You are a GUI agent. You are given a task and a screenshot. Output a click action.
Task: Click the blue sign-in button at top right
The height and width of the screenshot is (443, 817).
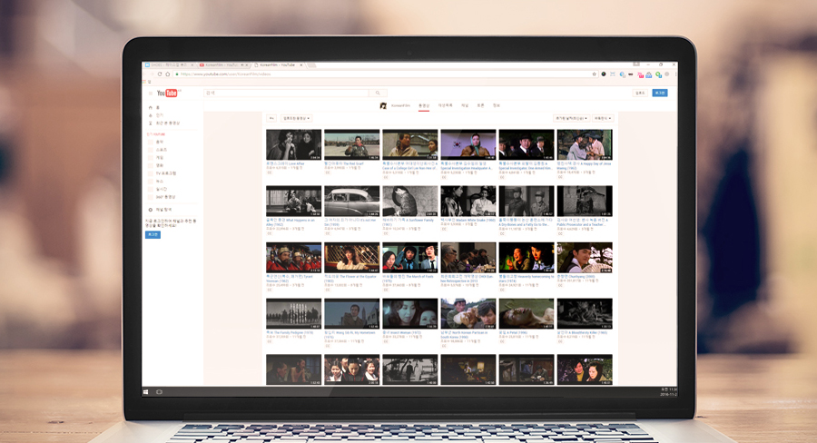coord(660,93)
